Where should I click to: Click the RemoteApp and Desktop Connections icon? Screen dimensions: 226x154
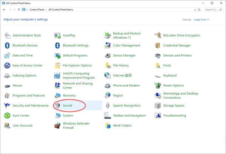pos(158,96)
